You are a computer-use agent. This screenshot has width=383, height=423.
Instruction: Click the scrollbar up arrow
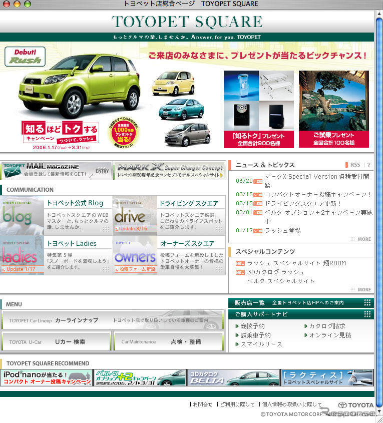click(x=379, y=13)
